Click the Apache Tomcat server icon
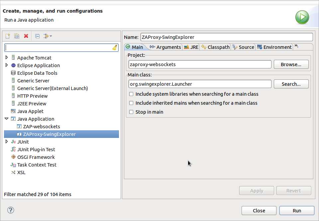Image resolution: width=319 pixels, height=221 pixels. click(13, 57)
